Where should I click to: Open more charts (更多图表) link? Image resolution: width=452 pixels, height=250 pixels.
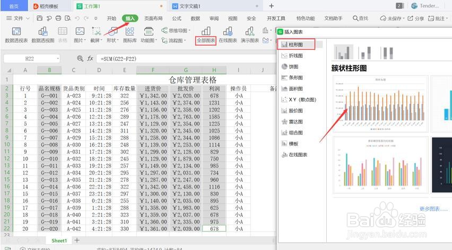[433, 209]
